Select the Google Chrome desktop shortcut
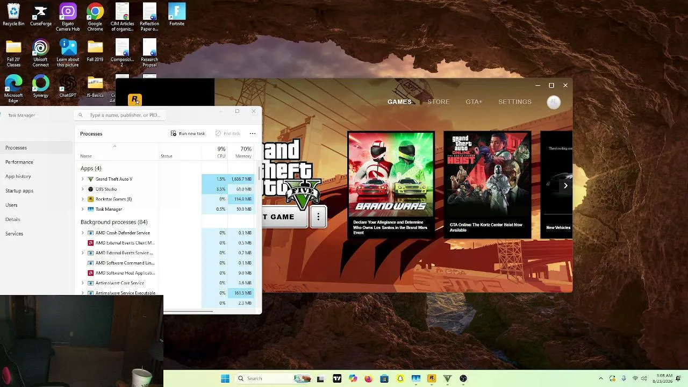 pyautogui.click(x=95, y=17)
